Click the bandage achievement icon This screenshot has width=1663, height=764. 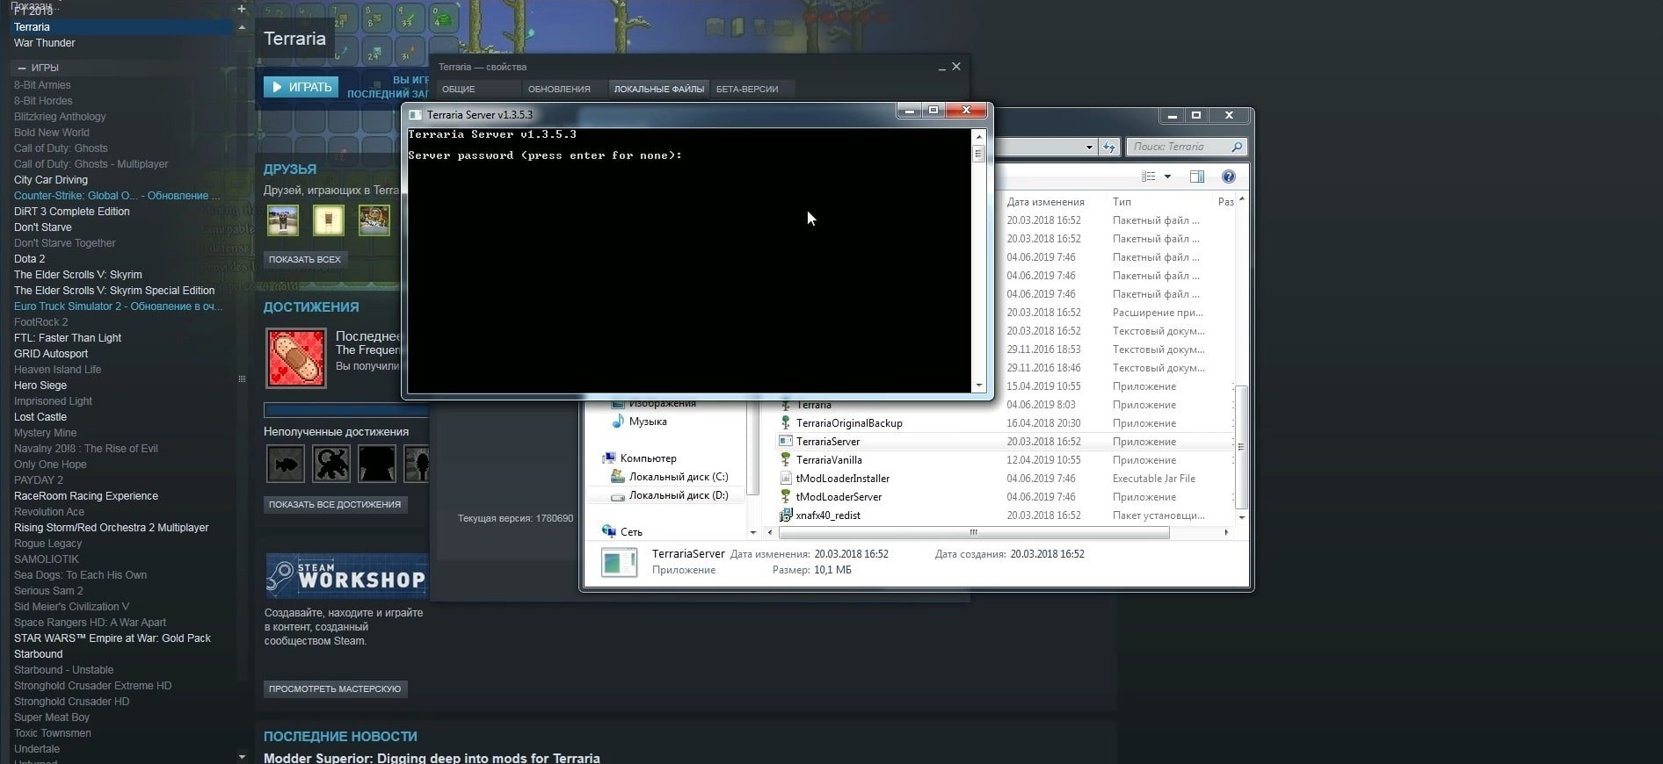click(x=296, y=358)
